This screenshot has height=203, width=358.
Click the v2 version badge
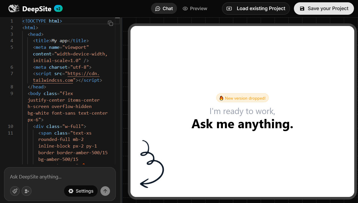[58, 9]
